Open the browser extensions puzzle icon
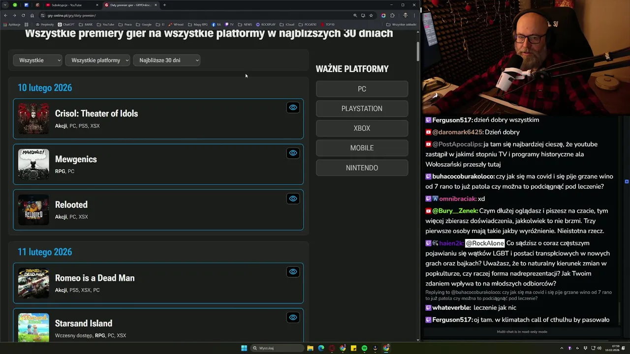The height and width of the screenshot is (354, 630). pos(392,15)
